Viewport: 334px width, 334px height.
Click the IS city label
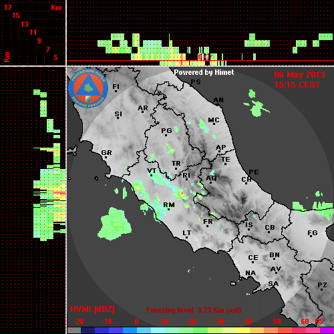249,225
